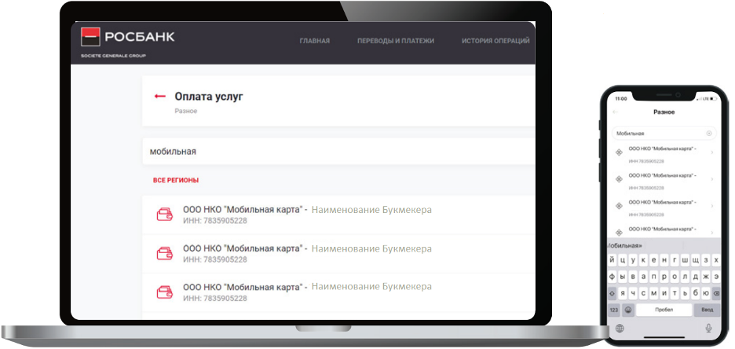Tap the й key on the phone keyboard
The width and height of the screenshot is (735, 349).
click(x=612, y=260)
